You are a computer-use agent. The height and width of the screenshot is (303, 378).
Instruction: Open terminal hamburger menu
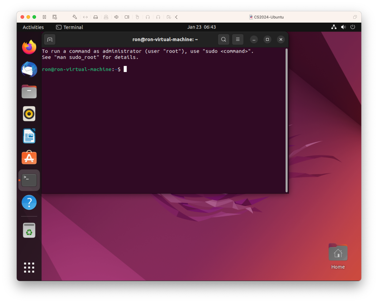pos(238,39)
